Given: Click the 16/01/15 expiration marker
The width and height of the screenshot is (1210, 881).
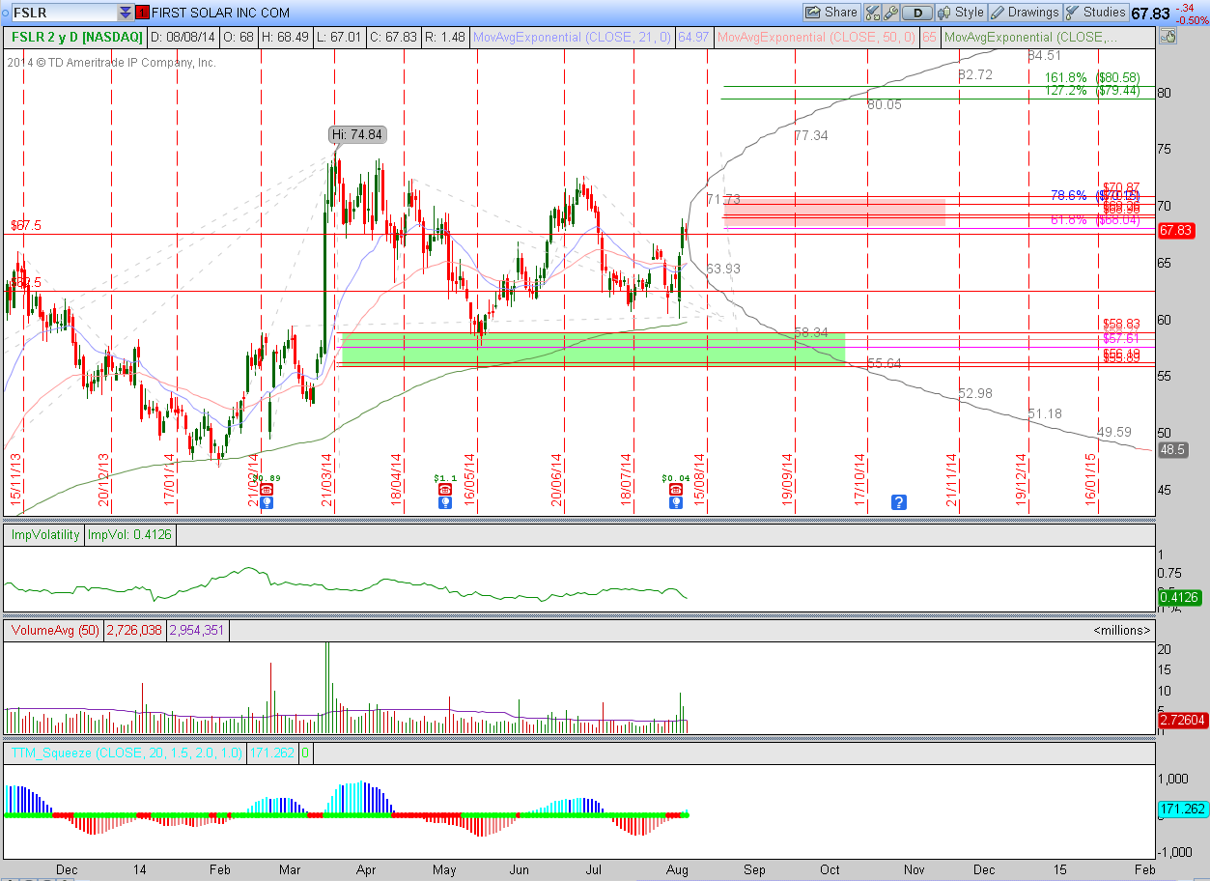Looking at the screenshot, I should [x=1091, y=480].
